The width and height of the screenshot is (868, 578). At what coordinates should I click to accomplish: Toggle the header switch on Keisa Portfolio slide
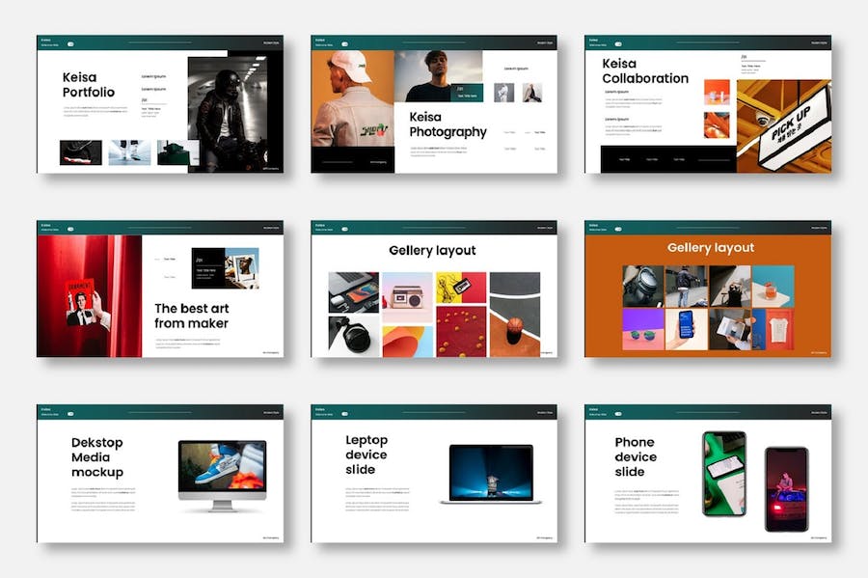(70, 44)
